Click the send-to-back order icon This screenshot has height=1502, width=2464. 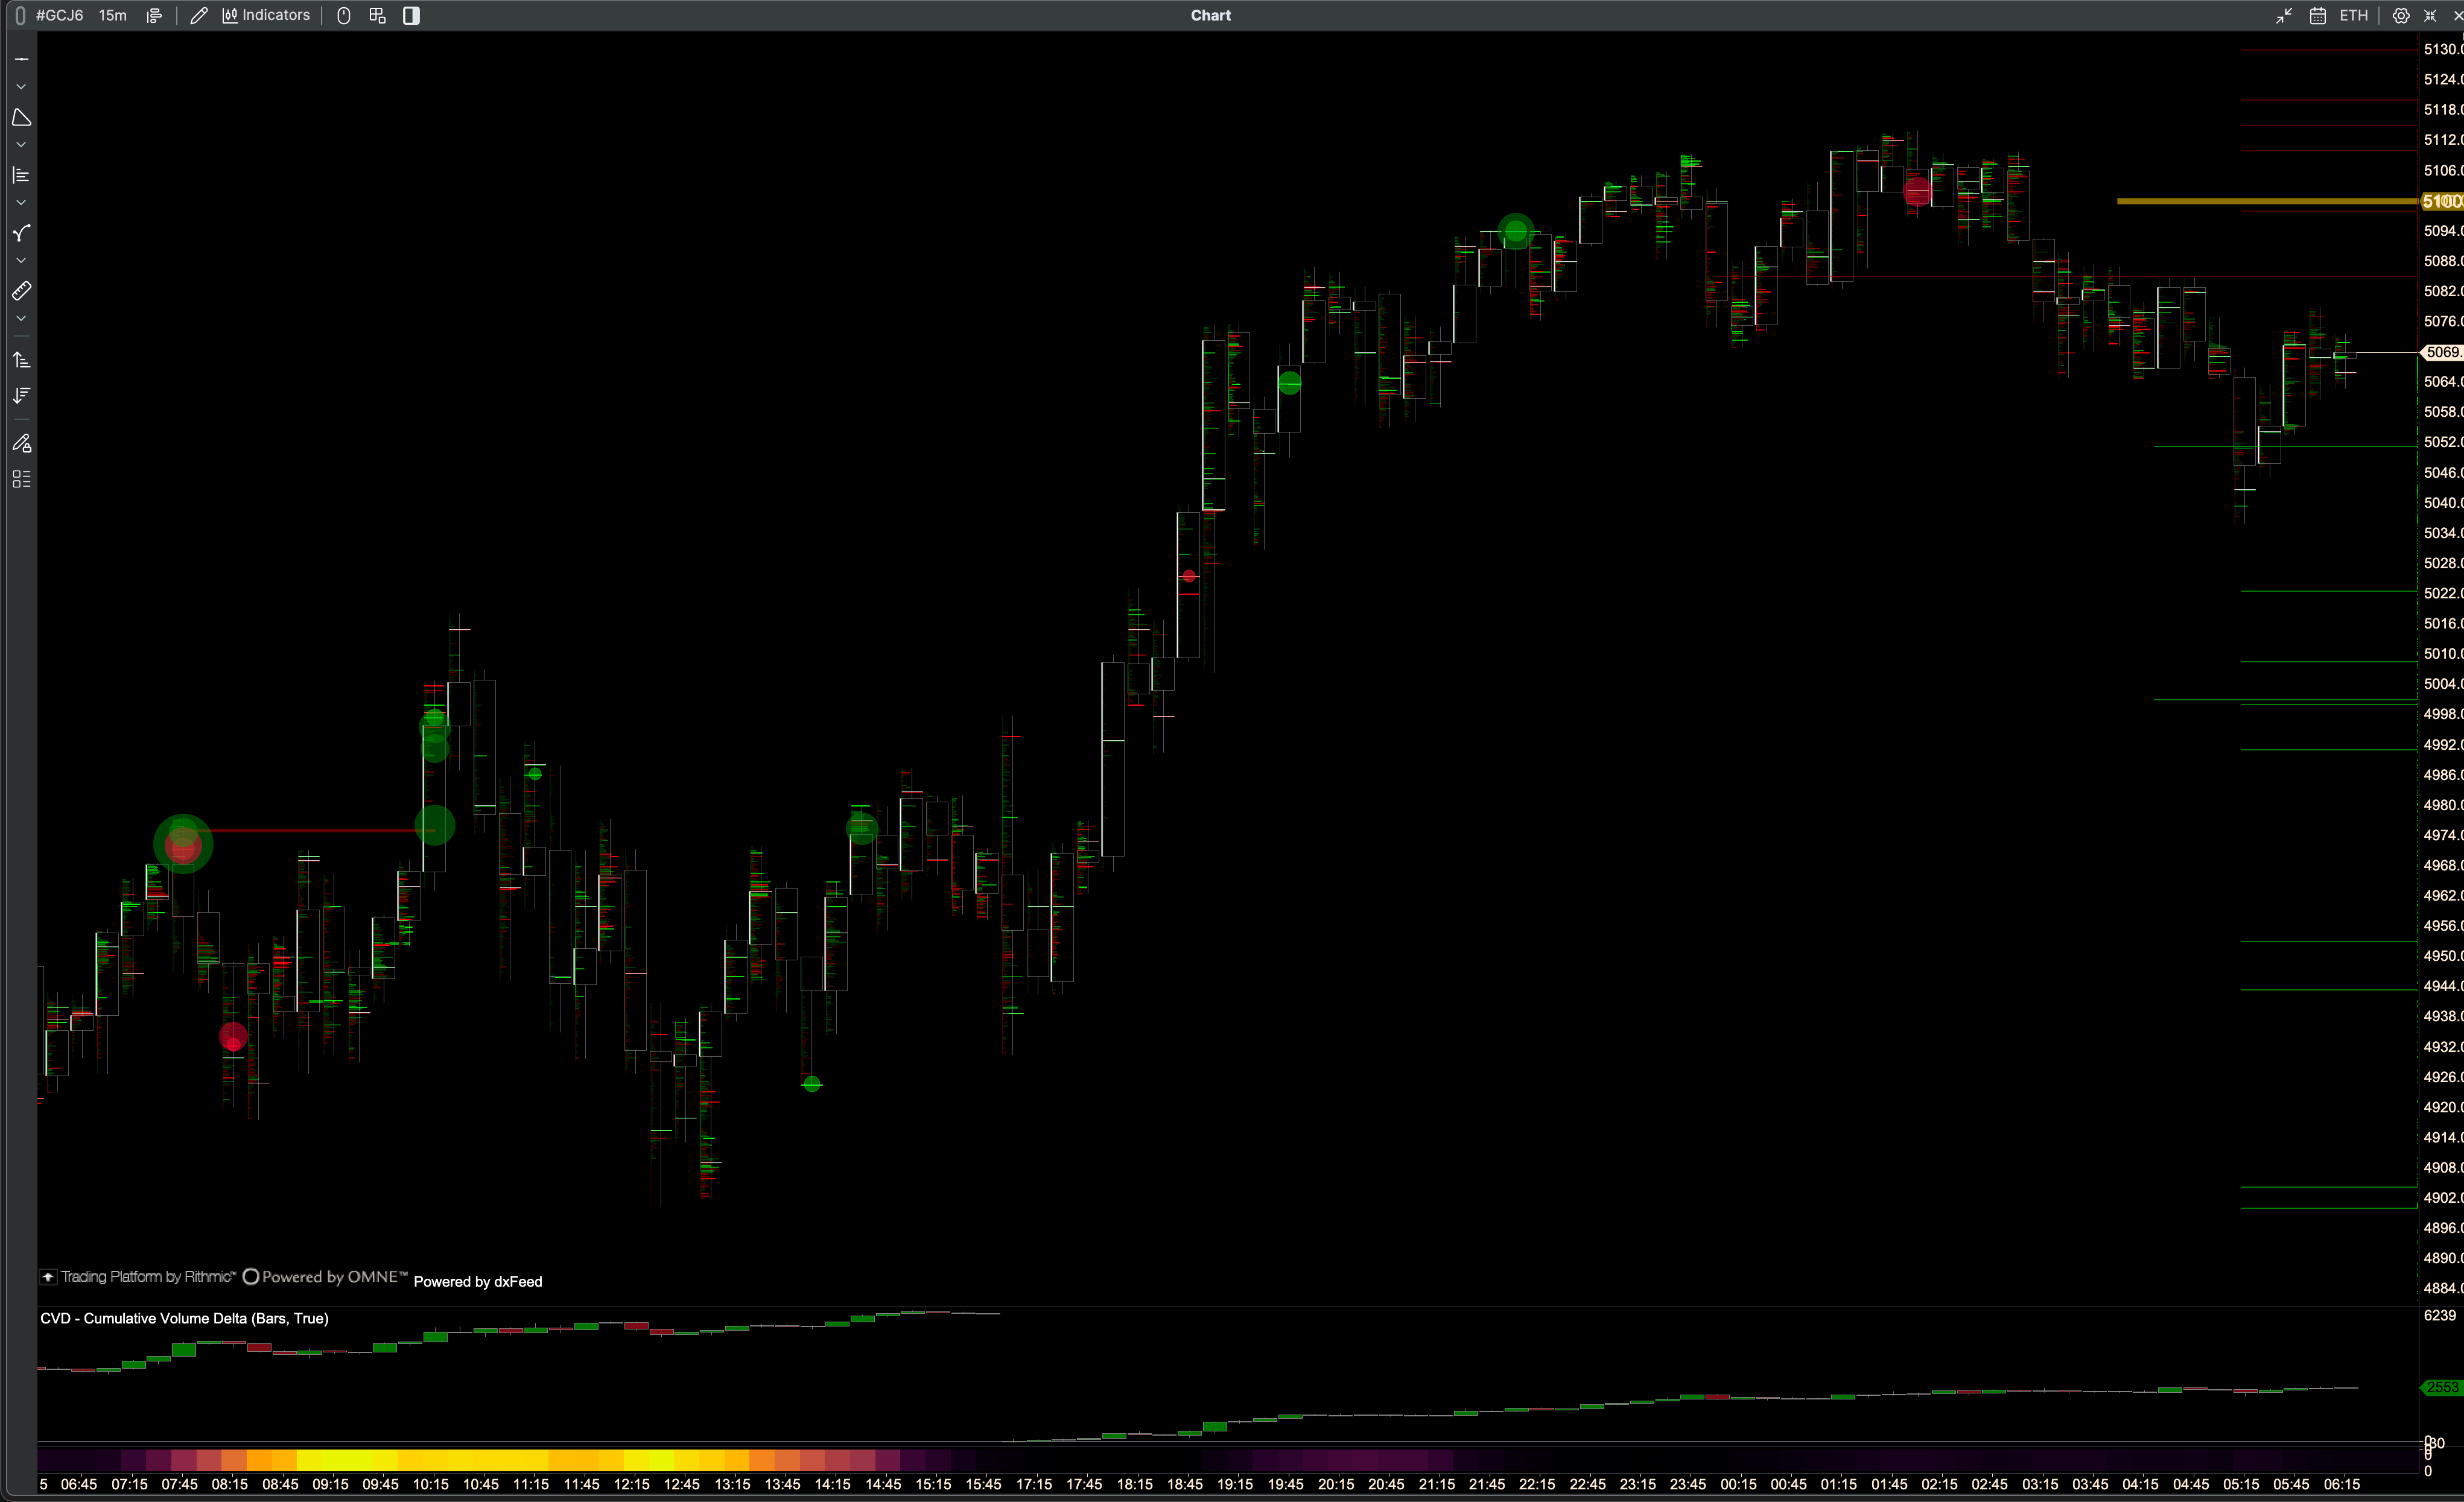coord(21,396)
